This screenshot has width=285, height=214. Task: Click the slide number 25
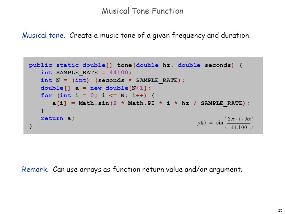pyautogui.click(x=280, y=210)
